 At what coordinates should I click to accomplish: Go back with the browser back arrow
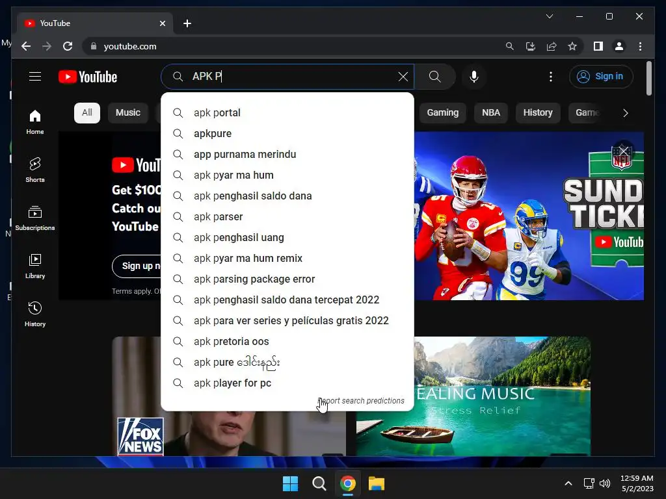pyautogui.click(x=26, y=46)
